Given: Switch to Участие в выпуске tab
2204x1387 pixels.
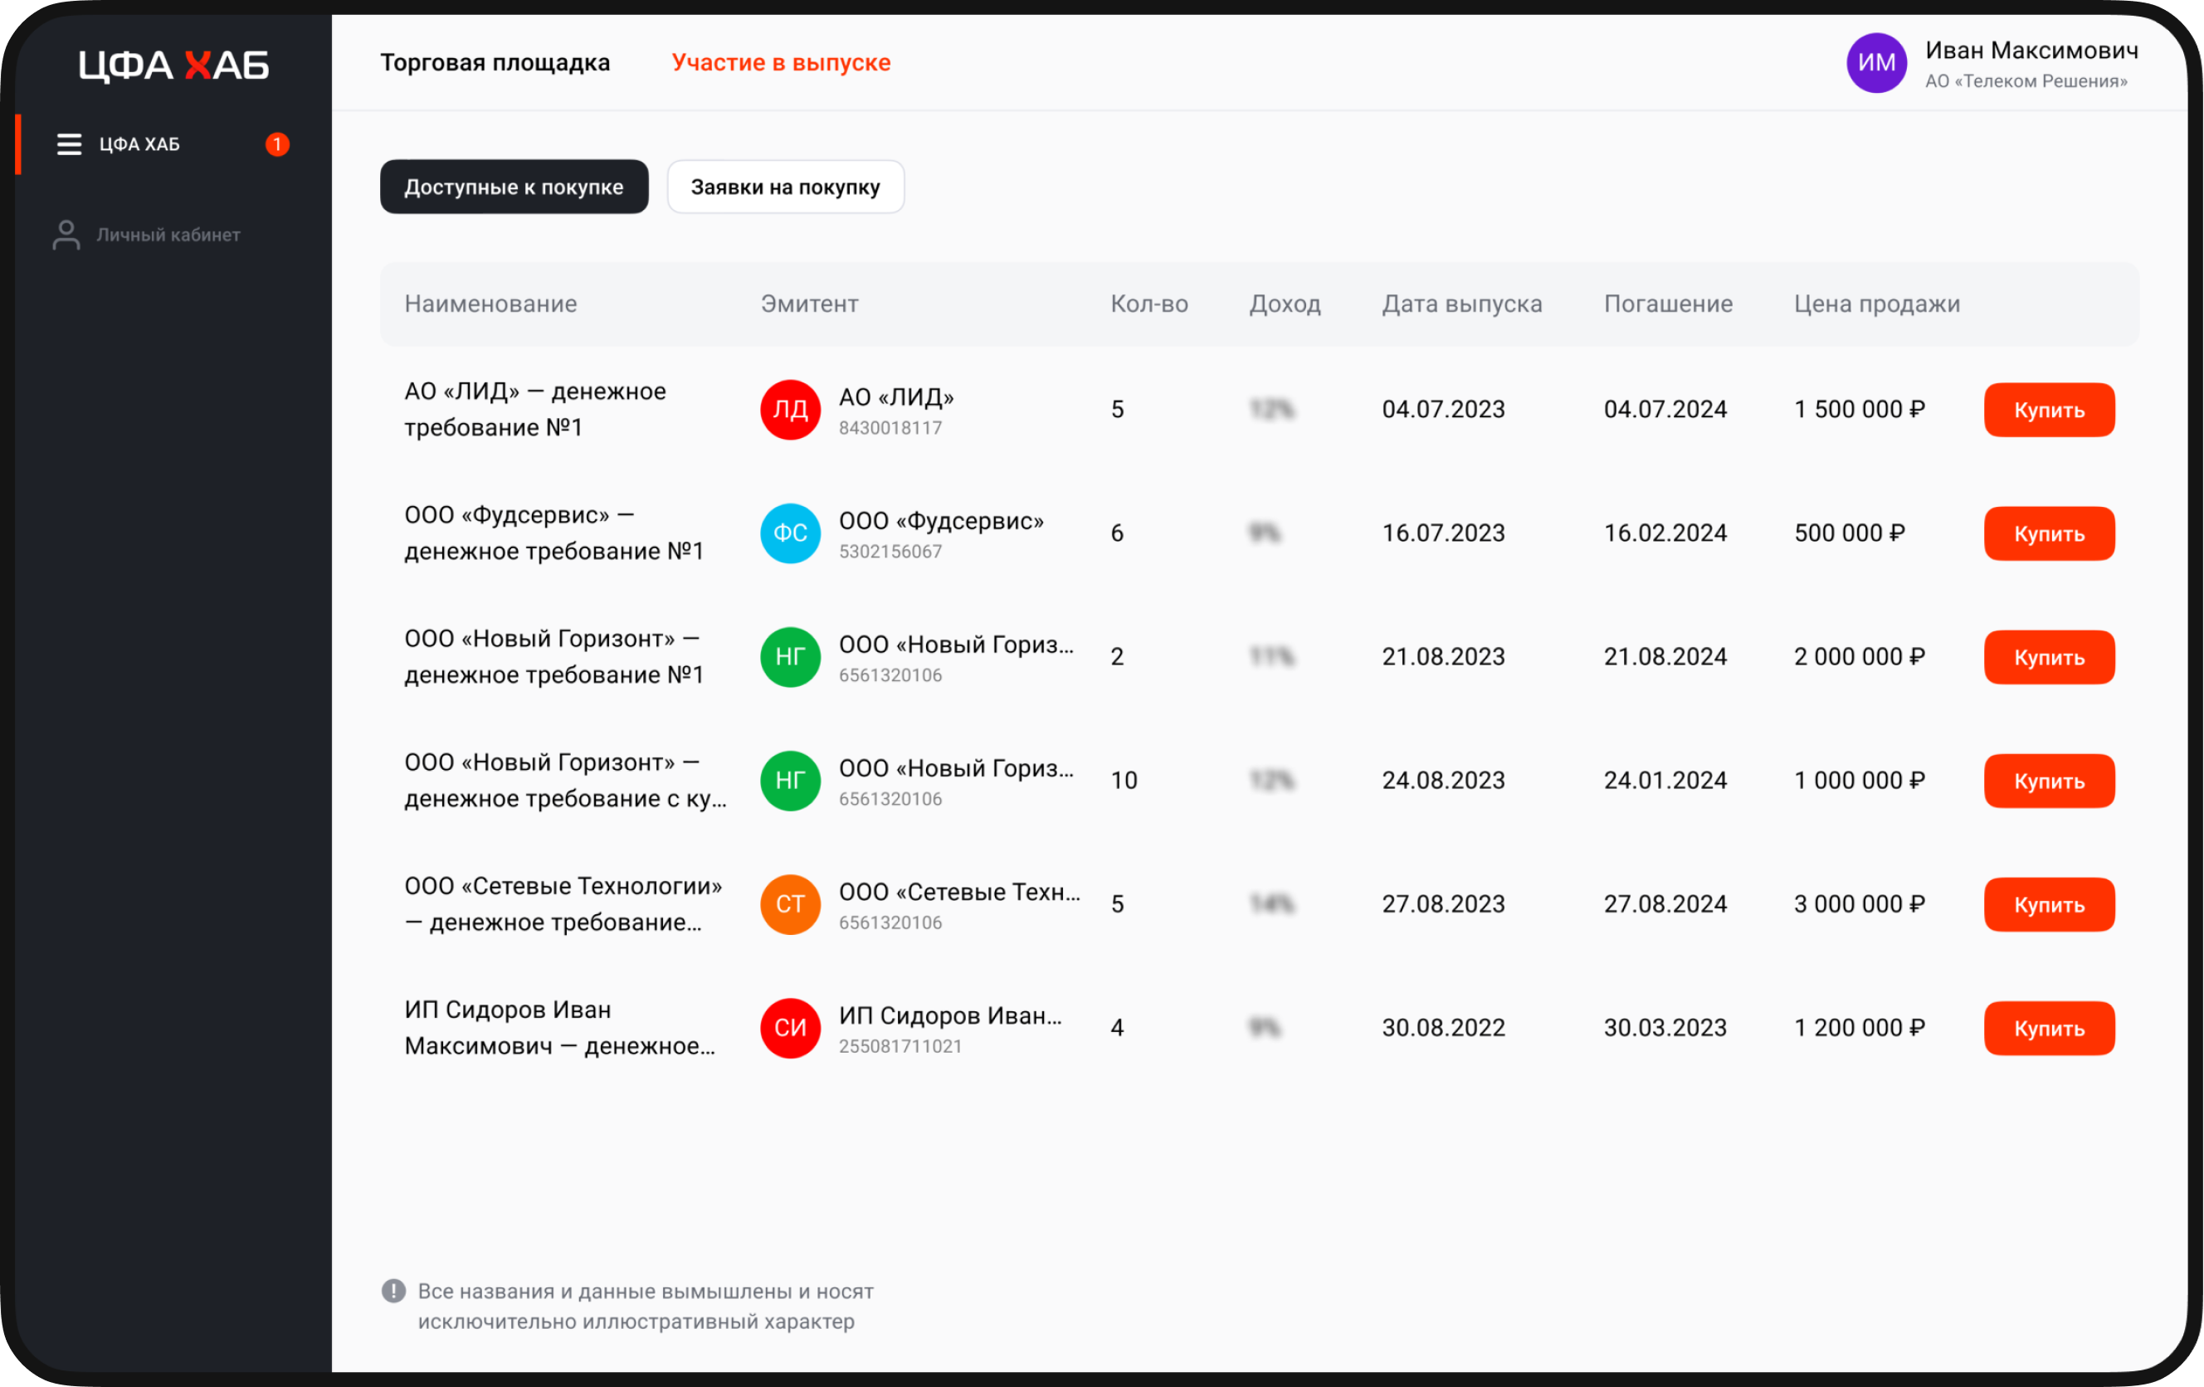Looking at the screenshot, I should tap(781, 62).
